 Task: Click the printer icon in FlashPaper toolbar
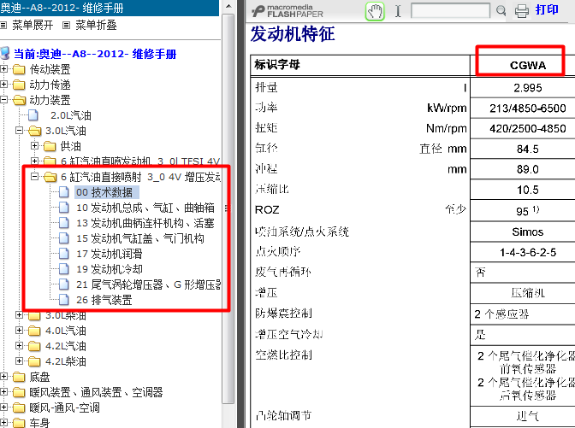pos(521,11)
